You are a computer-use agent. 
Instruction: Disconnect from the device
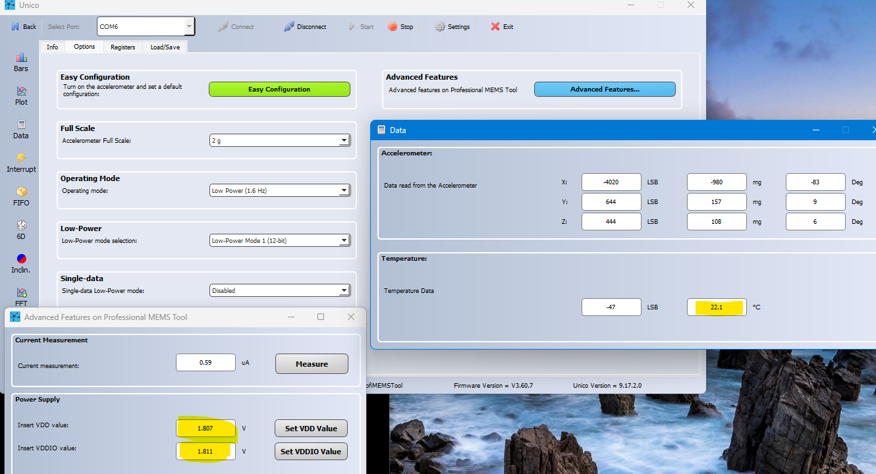(x=304, y=26)
